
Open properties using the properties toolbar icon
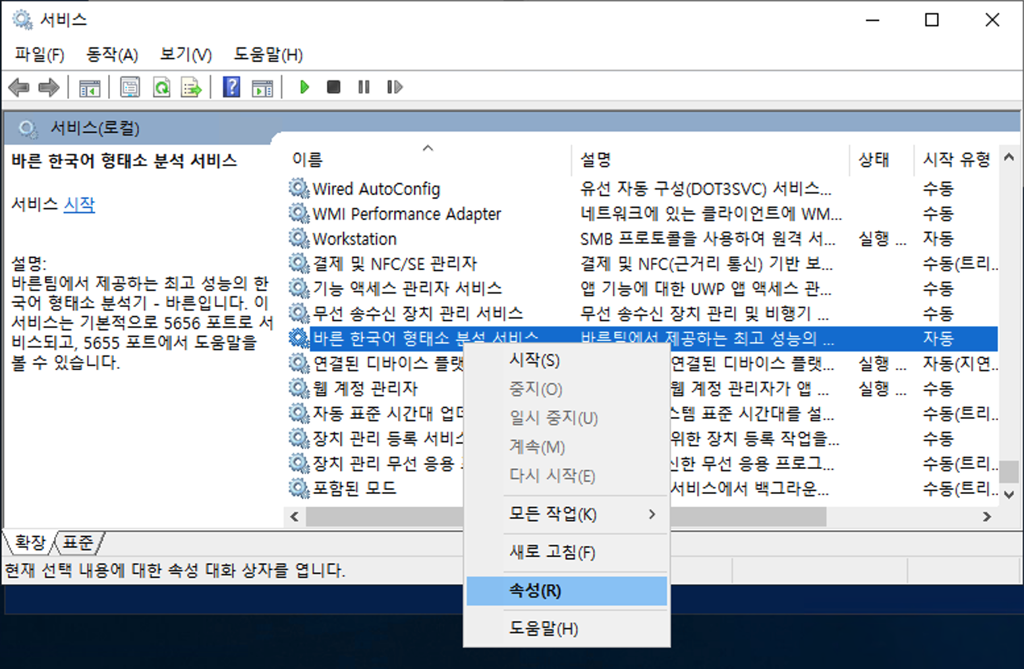130,87
